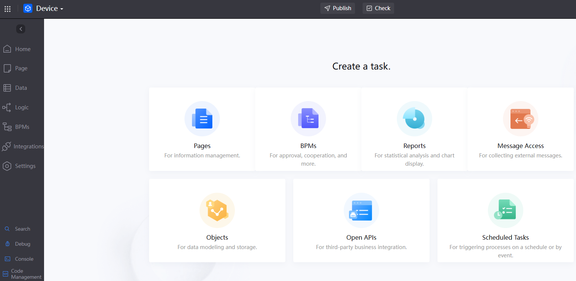Open Search from the sidebar label

tap(23, 229)
